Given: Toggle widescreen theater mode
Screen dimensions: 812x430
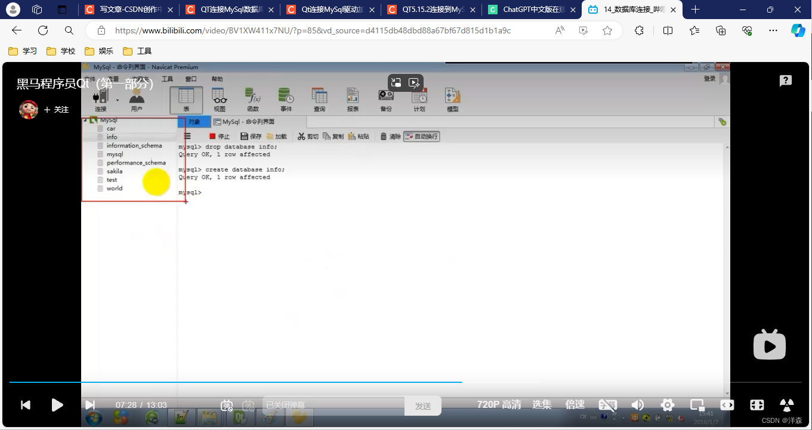Looking at the screenshot, I should 727,405.
